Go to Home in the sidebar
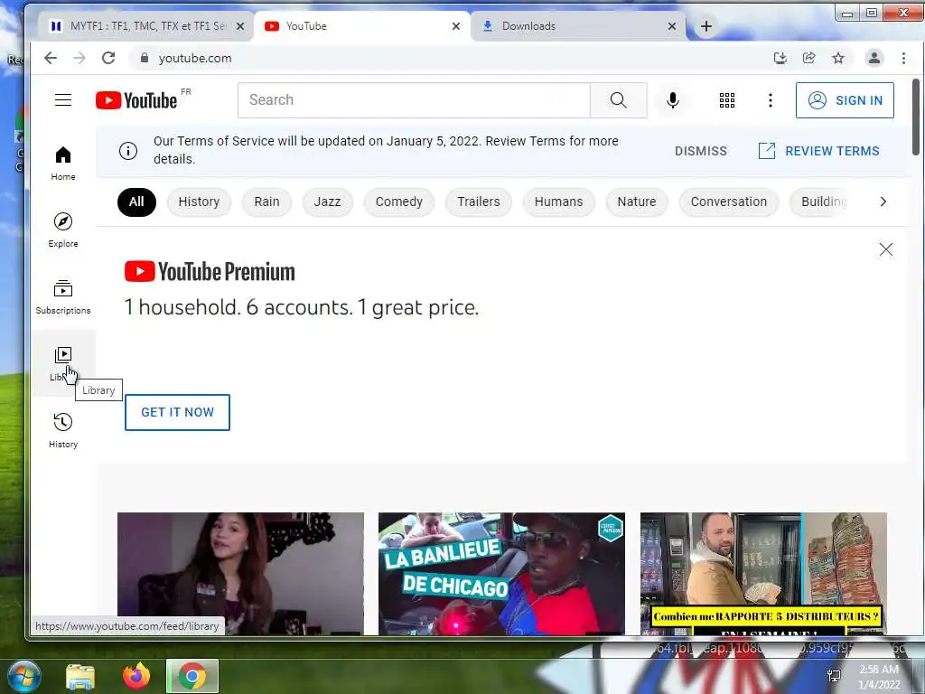Viewport: 925px width, 694px height. coord(63,164)
